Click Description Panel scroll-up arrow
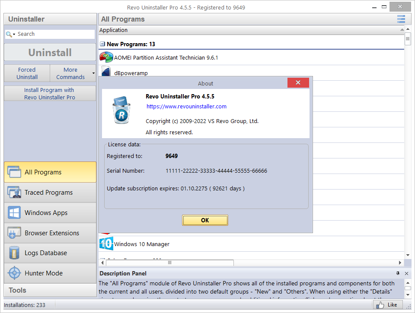 coord(408,283)
